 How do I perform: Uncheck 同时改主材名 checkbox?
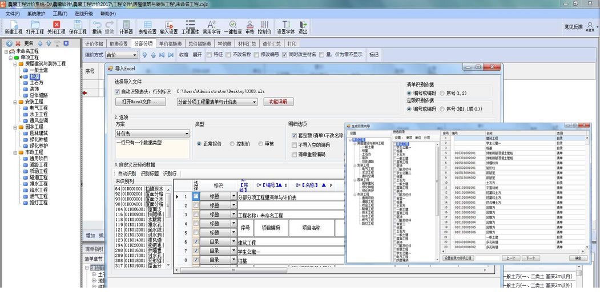[284, 55]
